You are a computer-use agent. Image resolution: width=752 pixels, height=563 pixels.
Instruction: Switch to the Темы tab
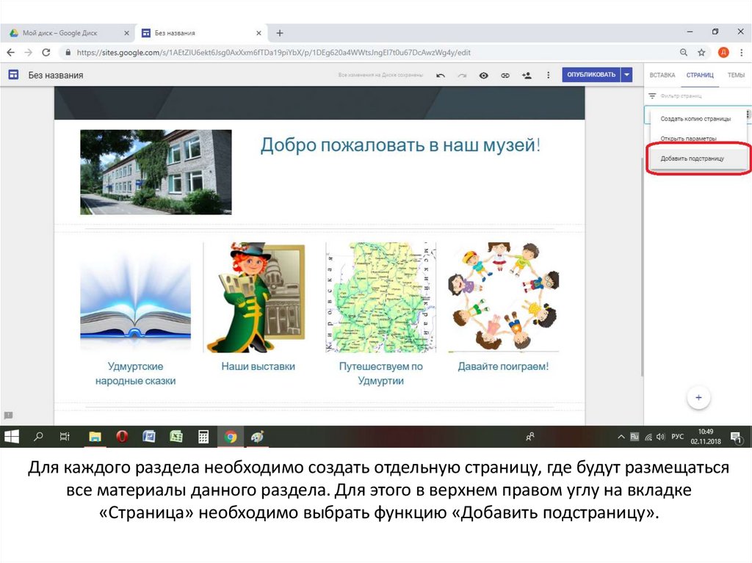point(736,75)
